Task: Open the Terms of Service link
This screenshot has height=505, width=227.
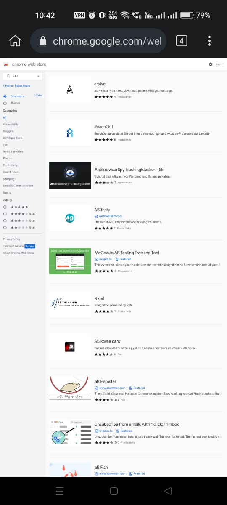Action: tap(13, 246)
